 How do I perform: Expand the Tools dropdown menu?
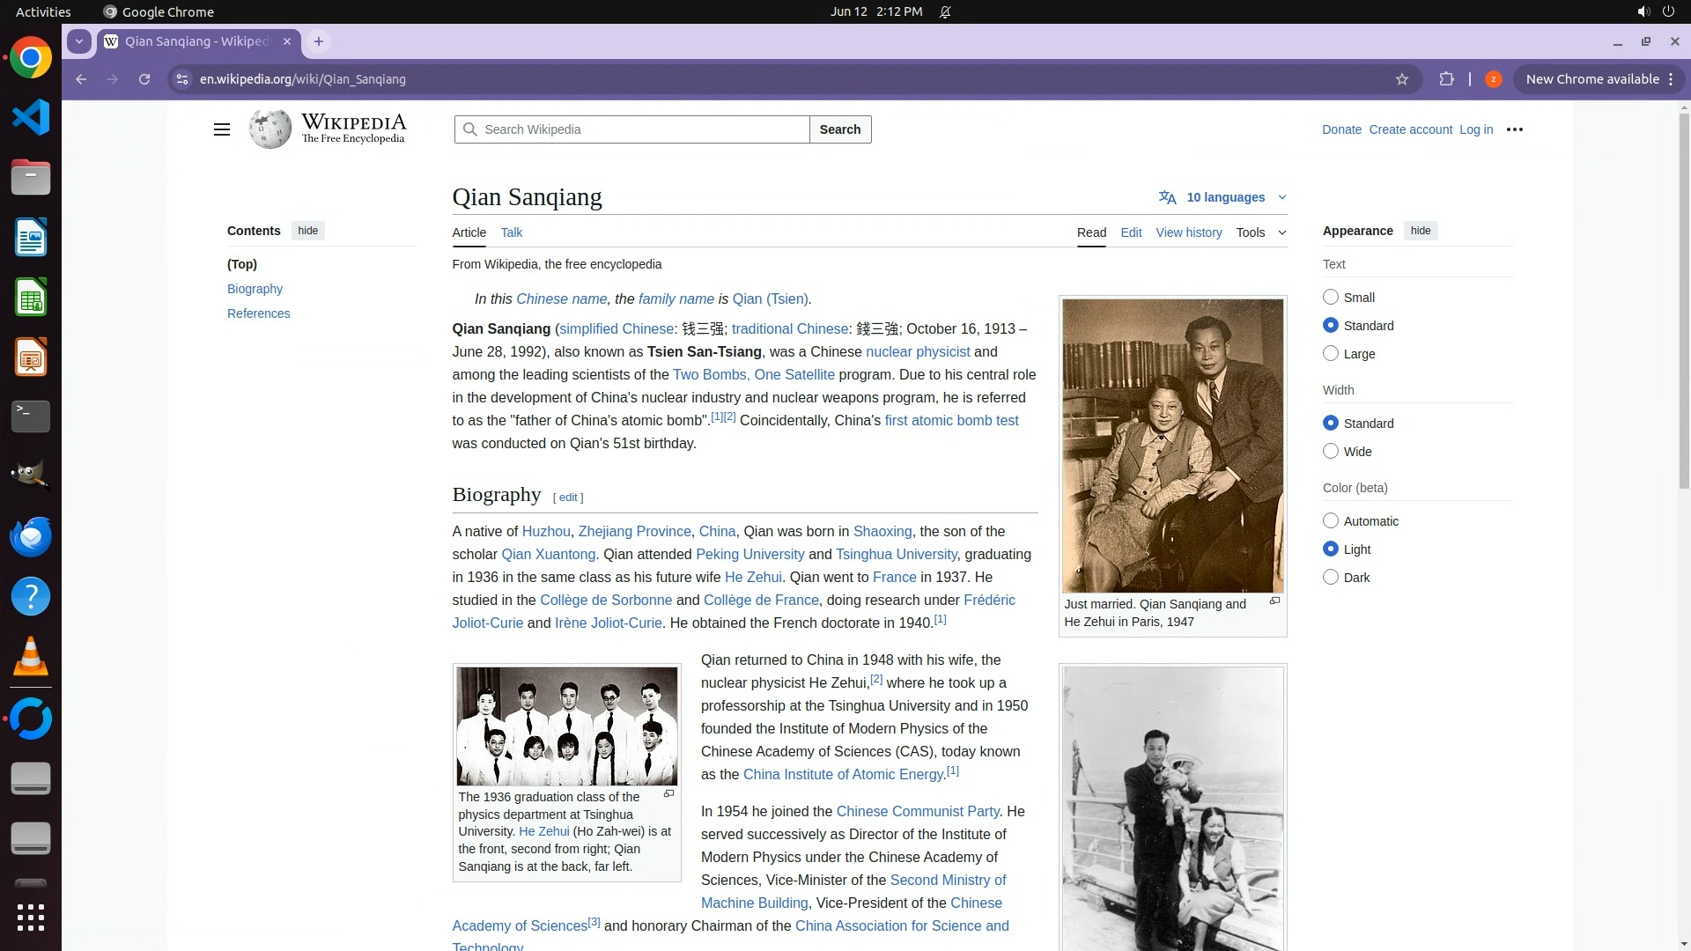[1260, 232]
